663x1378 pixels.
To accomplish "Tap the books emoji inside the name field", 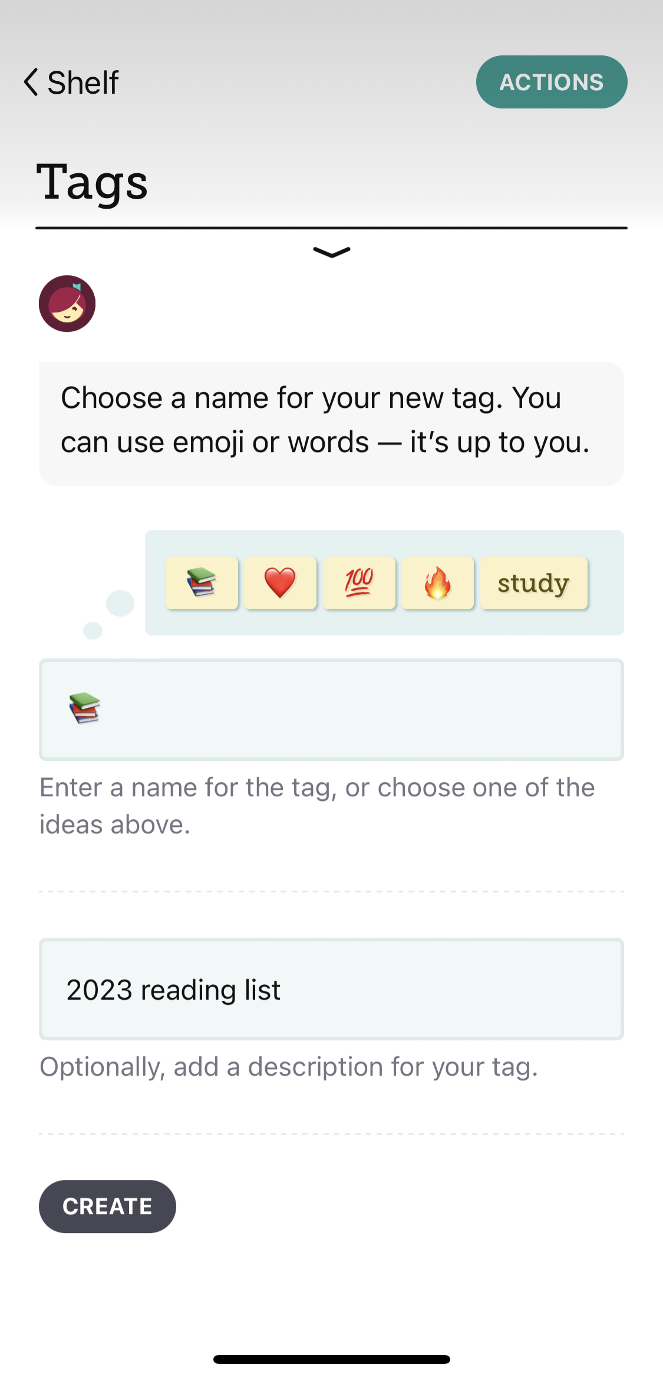I will coord(85,707).
